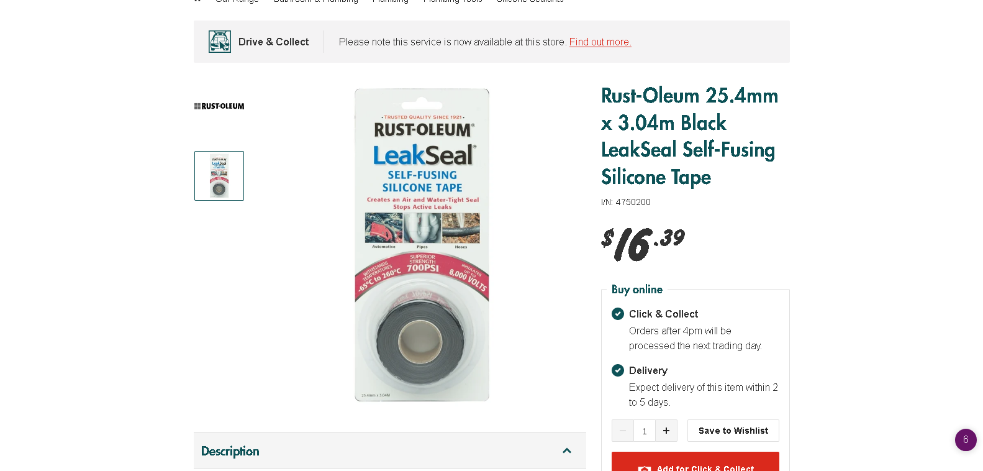Click the home breadcrumb icon

coord(197,1)
